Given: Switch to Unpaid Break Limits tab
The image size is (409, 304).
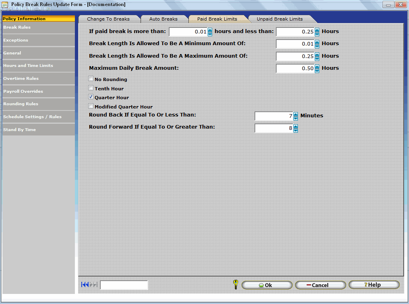Looking at the screenshot, I should coord(279,19).
